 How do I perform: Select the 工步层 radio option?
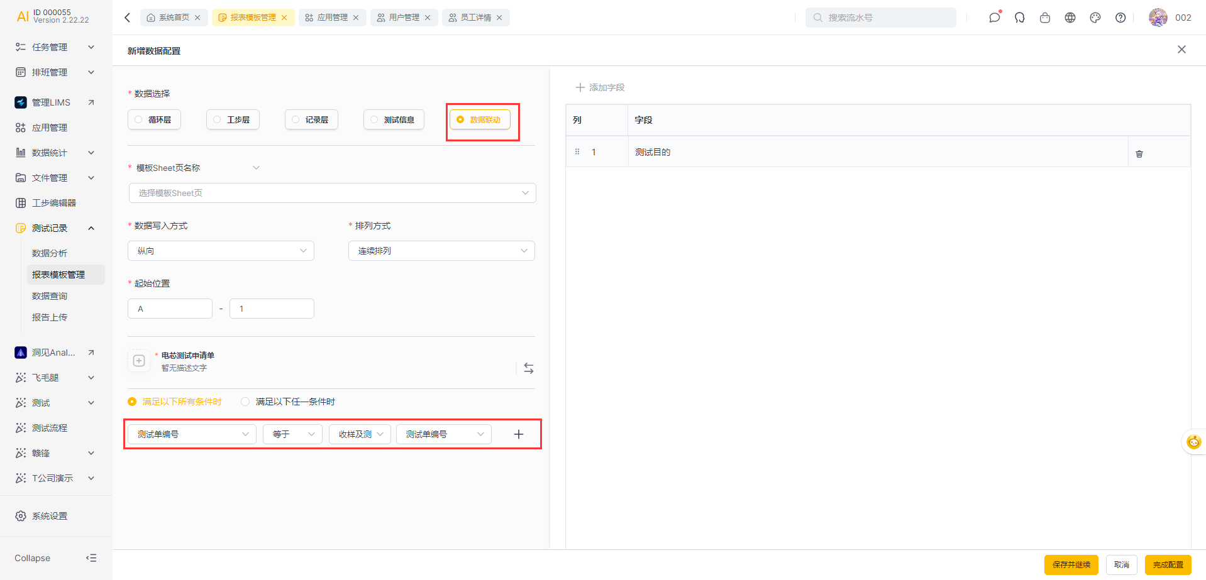(233, 119)
